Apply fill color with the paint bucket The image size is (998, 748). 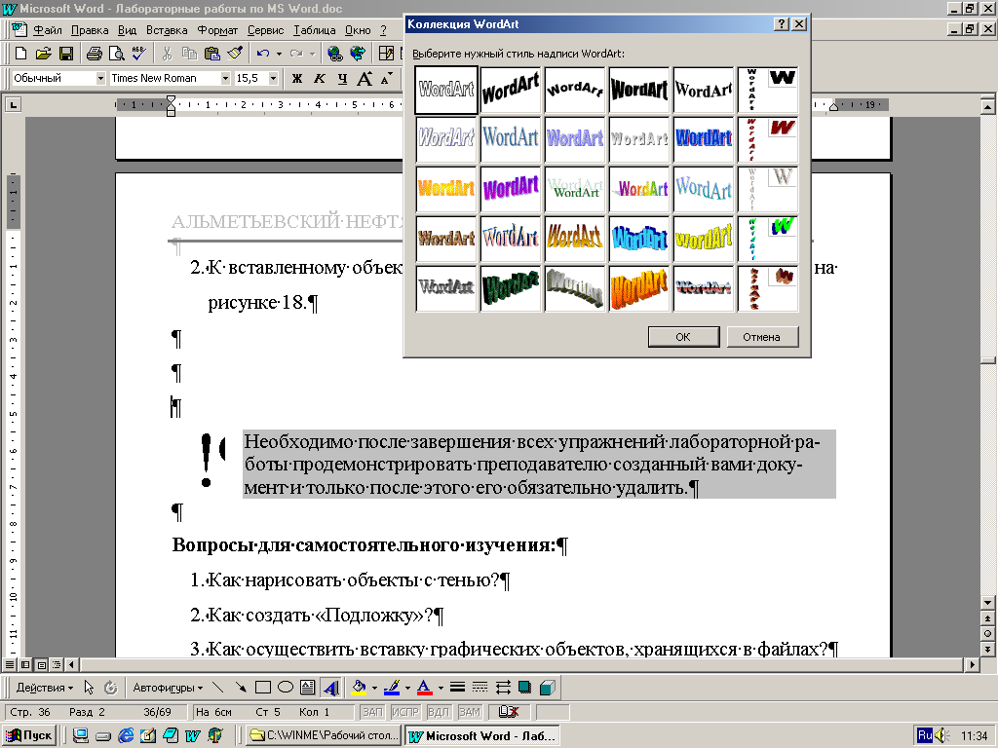(359, 688)
